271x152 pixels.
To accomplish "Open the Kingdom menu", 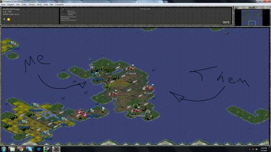I will tap(11, 4).
